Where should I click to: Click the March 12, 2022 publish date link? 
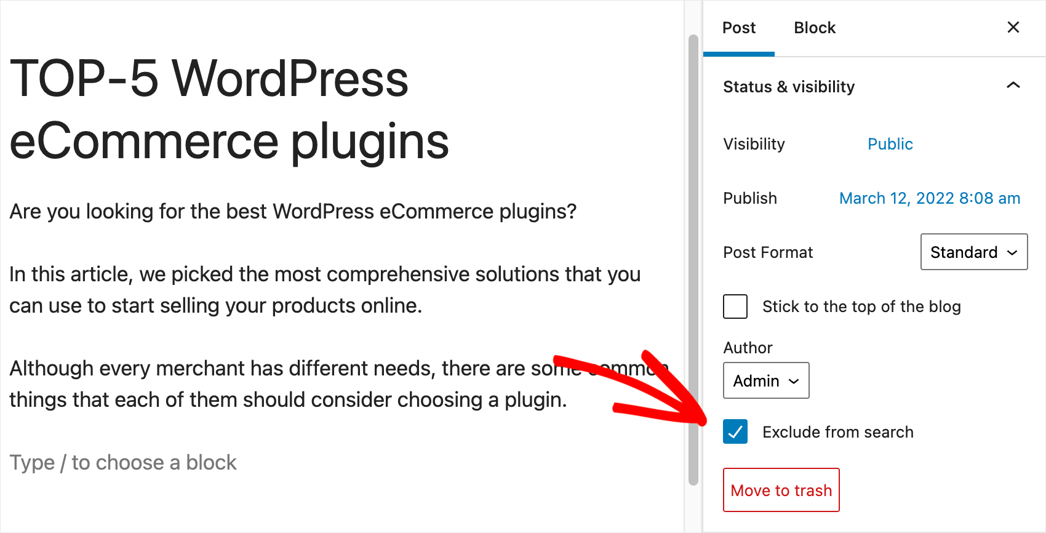click(929, 198)
